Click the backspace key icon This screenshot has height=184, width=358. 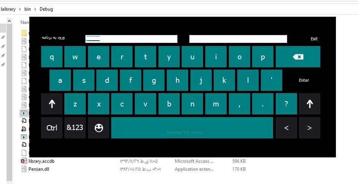[298, 57]
